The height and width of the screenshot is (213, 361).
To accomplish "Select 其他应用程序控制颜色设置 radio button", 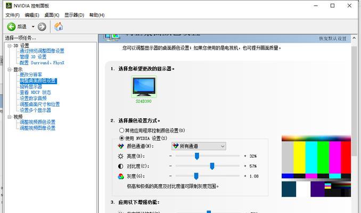I will [x=121, y=130].
